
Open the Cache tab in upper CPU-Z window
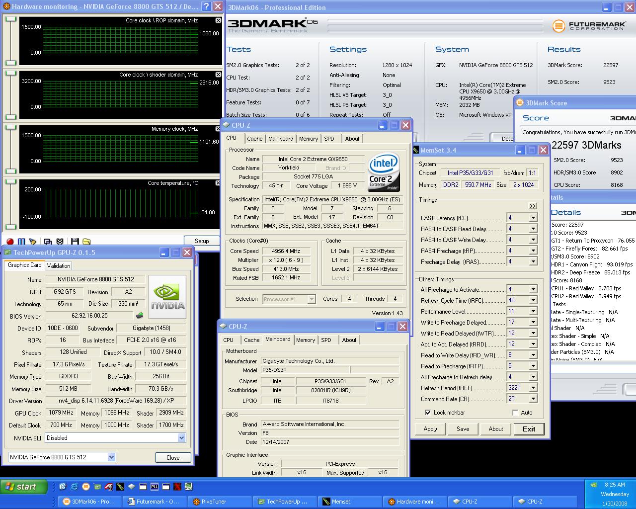pyautogui.click(x=255, y=139)
